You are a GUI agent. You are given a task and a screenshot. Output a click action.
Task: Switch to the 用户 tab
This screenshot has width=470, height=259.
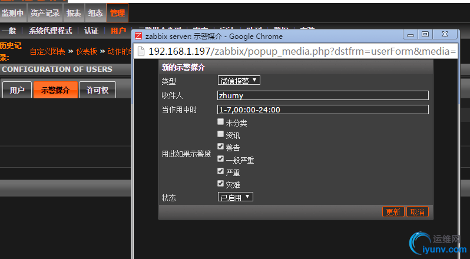pyautogui.click(x=16, y=90)
